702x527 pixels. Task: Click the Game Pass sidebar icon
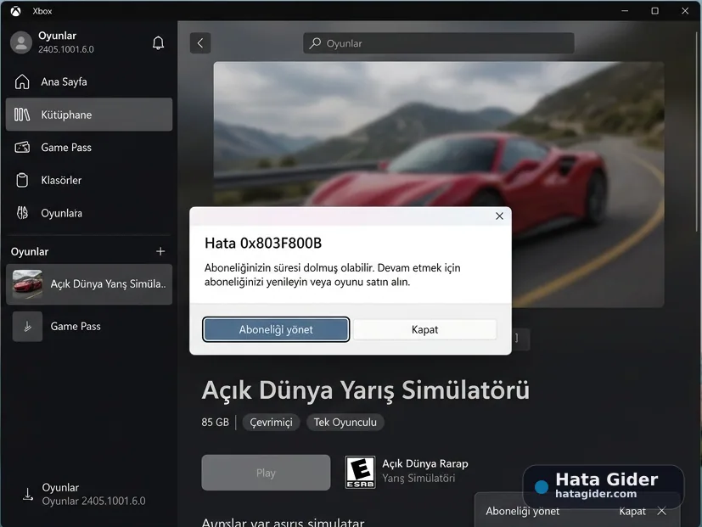pyautogui.click(x=22, y=148)
